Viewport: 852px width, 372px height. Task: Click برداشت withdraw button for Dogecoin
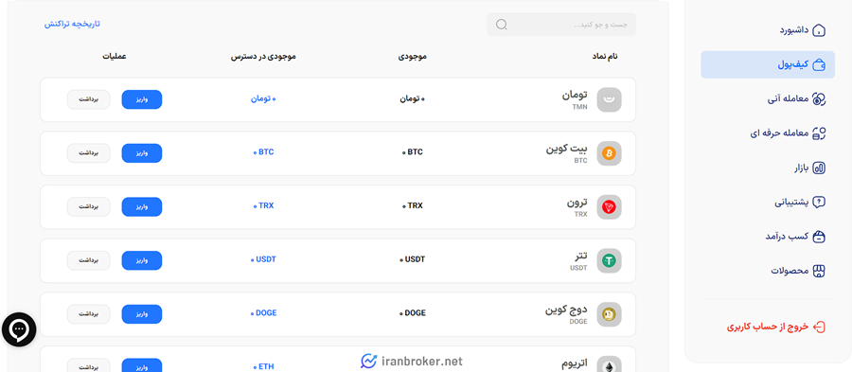coord(89,314)
